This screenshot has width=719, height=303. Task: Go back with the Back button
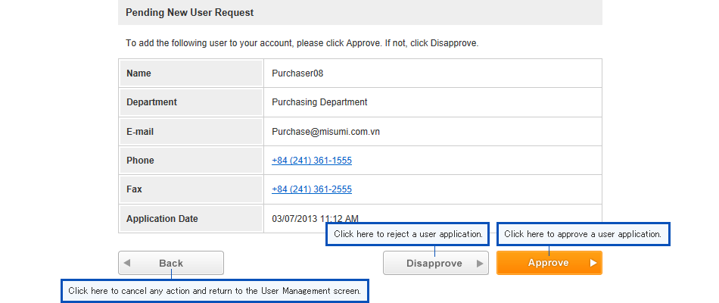click(171, 263)
